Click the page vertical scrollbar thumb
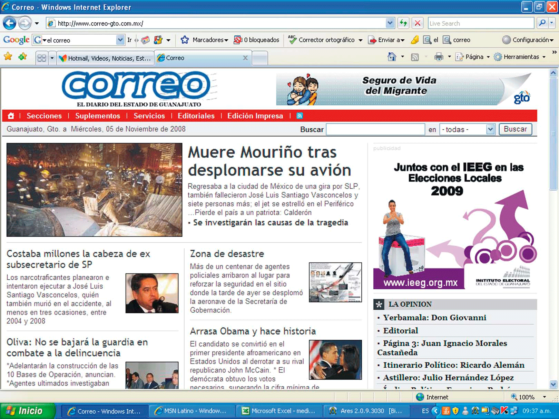Viewport: 559px width, 419px height. click(x=553, y=134)
